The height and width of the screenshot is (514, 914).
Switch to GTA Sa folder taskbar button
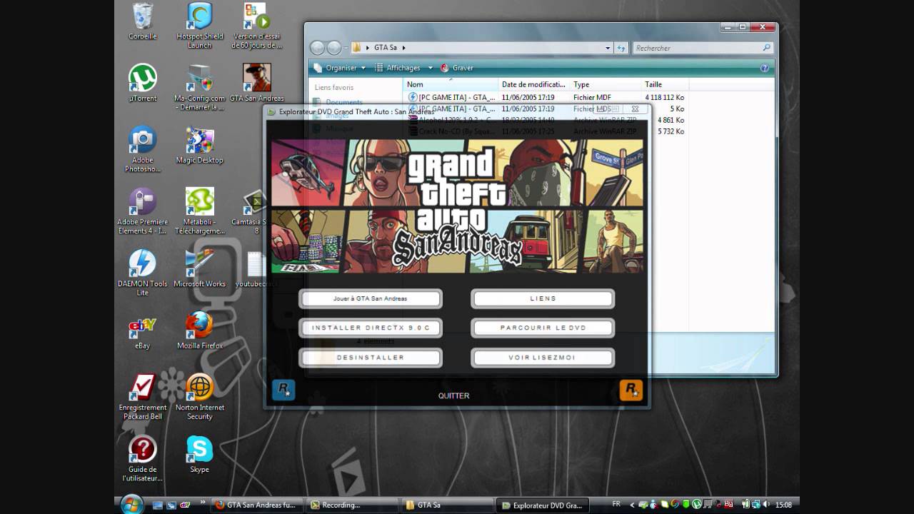448,505
